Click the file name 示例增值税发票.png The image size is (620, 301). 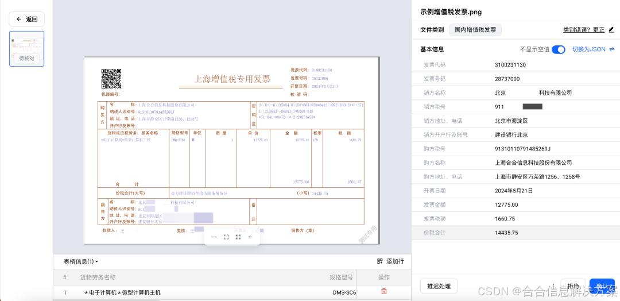pos(451,12)
